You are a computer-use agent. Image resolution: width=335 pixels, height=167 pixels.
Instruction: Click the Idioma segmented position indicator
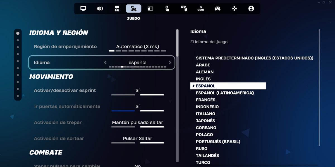(138, 67)
